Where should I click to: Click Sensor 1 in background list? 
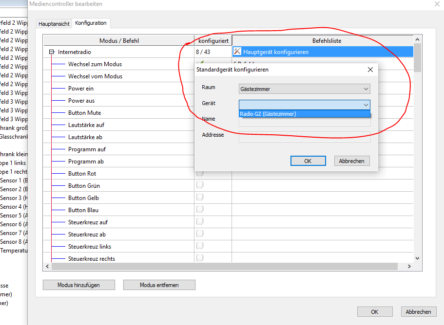tap(14, 181)
